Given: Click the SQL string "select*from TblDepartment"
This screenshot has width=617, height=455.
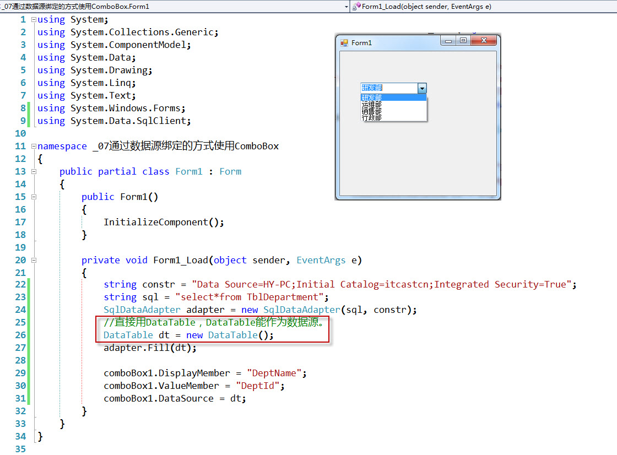Looking at the screenshot, I should [250, 297].
